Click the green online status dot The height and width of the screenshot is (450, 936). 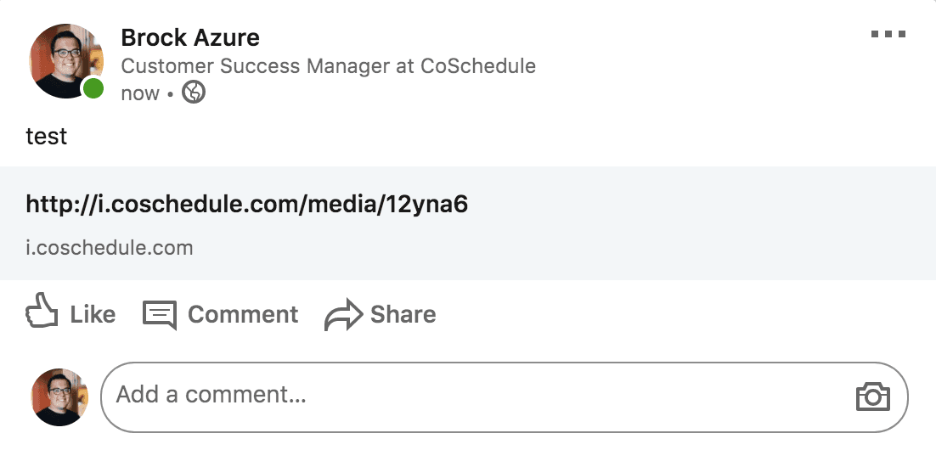[x=93, y=88]
